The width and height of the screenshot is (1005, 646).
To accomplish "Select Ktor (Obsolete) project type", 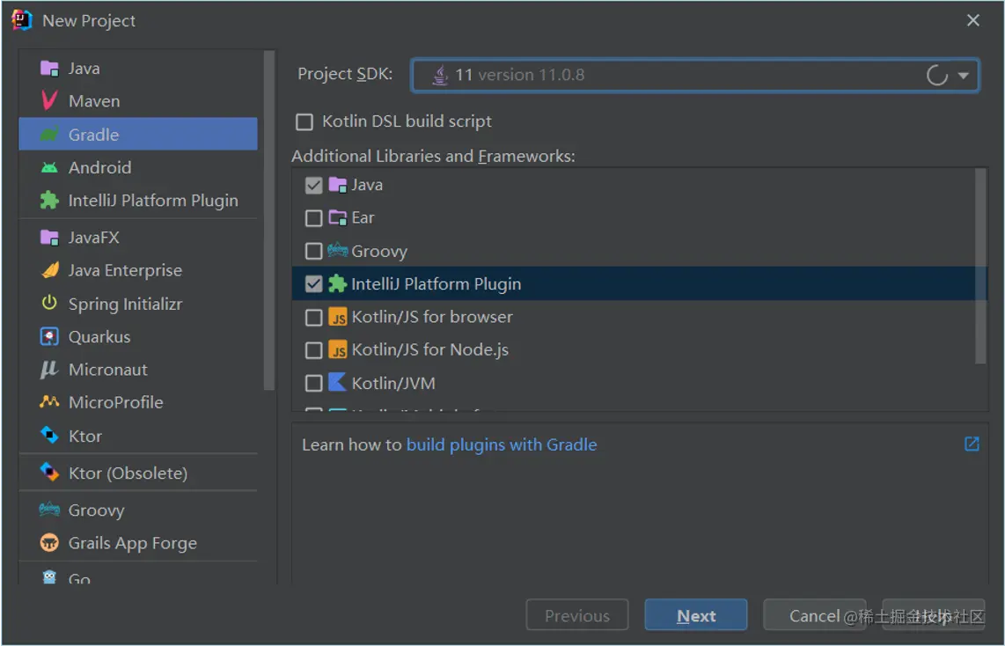I will pyautogui.click(x=128, y=473).
